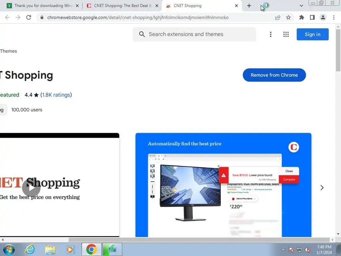The width and height of the screenshot is (341, 256).
Task: Click the vertical scrollbar thumb
Action: click(x=338, y=50)
